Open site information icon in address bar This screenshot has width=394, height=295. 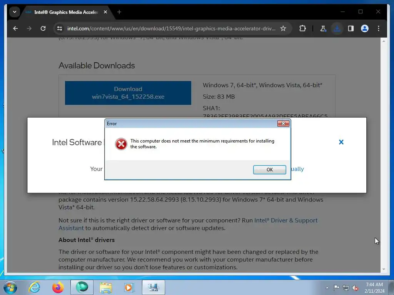pos(60,28)
